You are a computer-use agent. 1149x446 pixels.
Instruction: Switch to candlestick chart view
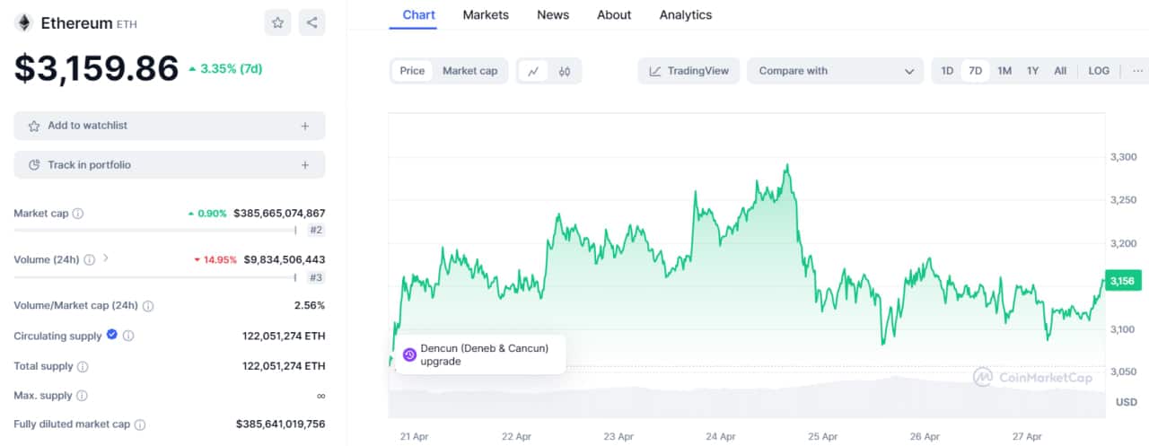pos(565,71)
